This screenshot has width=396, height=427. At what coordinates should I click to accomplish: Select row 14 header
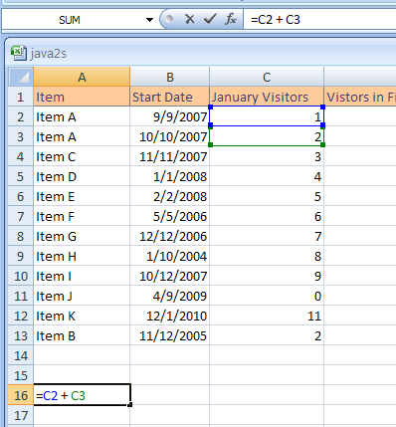pyautogui.click(x=20, y=355)
